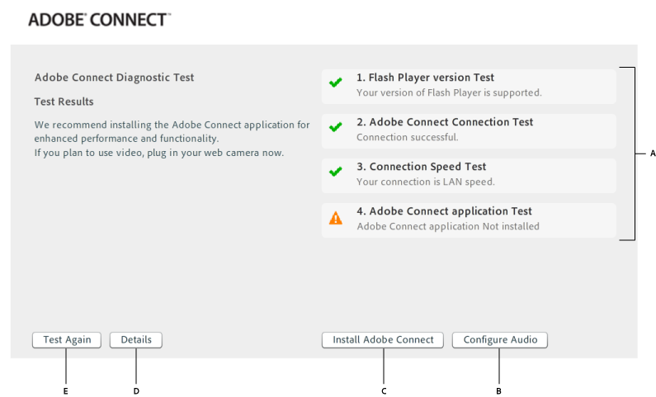
Task: Click the Adobe Connect logo
Action: (100, 20)
